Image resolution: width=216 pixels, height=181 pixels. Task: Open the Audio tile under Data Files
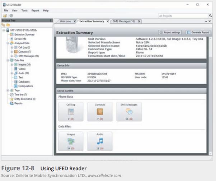click(100, 141)
